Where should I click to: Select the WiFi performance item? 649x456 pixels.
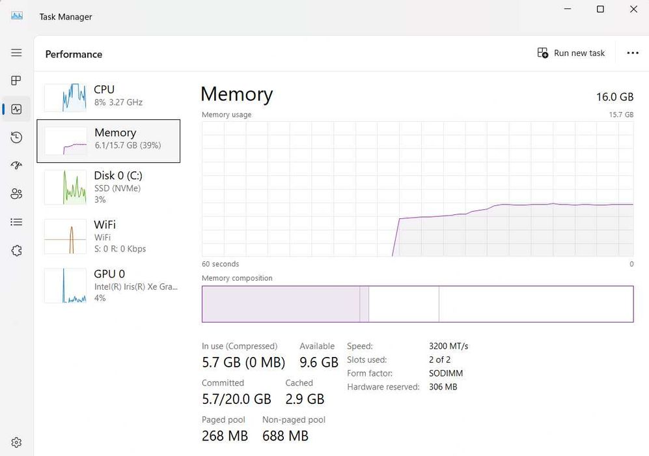tap(108, 236)
